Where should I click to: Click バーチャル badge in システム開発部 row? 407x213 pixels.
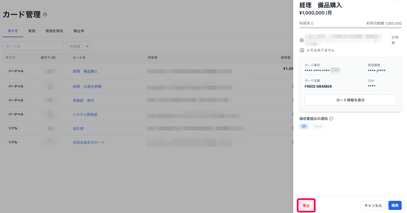click(x=16, y=114)
